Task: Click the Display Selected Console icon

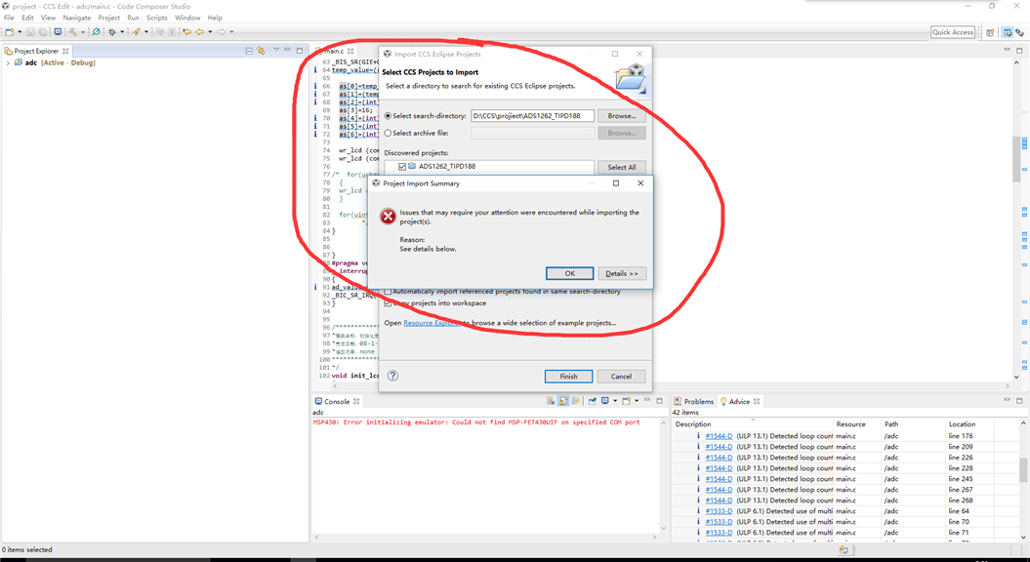Action: pos(605,401)
